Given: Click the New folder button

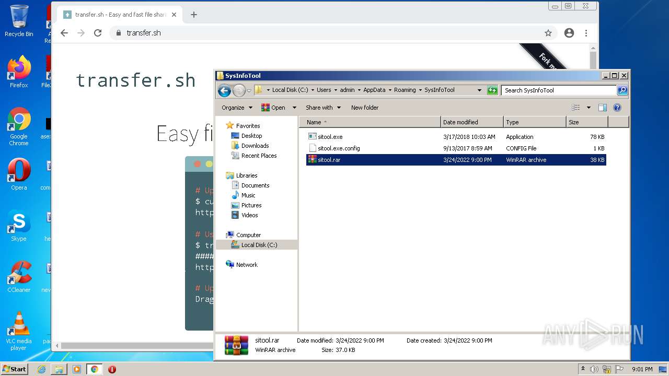Looking at the screenshot, I should tap(365, 108).
